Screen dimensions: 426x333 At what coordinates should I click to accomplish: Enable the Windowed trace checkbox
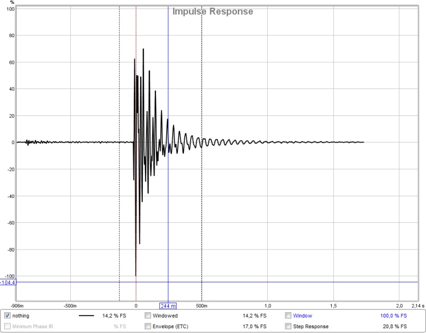[148, 315]
